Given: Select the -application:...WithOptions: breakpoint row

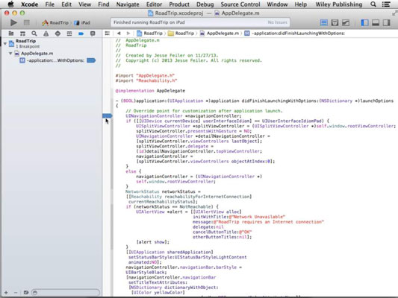Looking at the screenshot, I should (x=52, y=60).
